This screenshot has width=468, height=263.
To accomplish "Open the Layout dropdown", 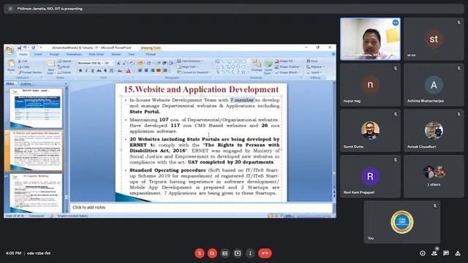I will point(65,61).
